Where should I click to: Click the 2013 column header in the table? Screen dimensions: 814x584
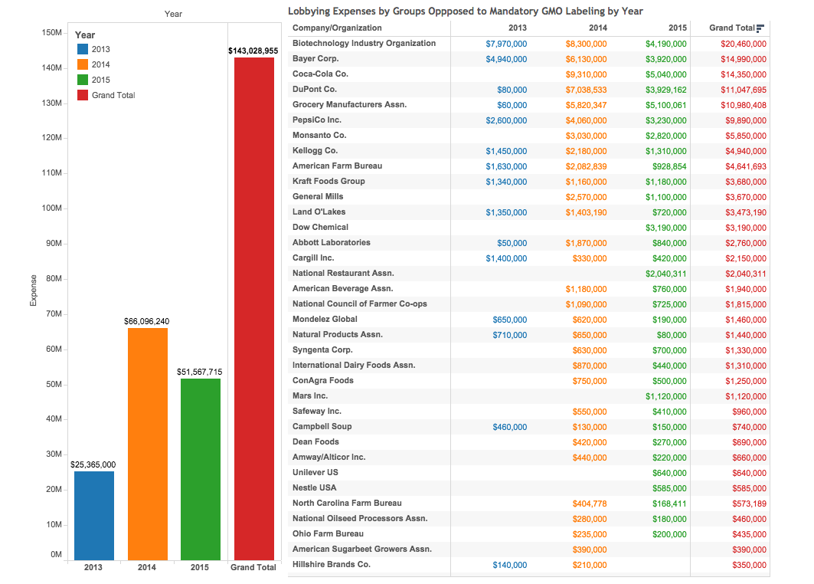pyautogui.click(x=517, y=28)
